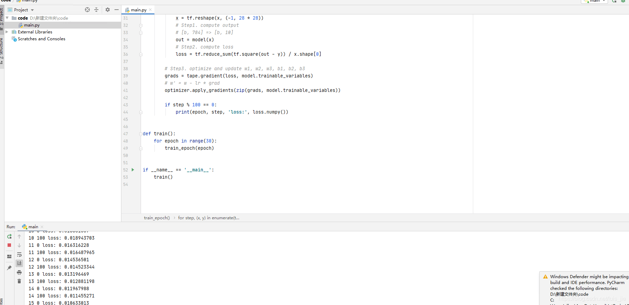This screenshot has width=629, height=305.
Task: Close the main run tab
Action: tap(42, 227)
